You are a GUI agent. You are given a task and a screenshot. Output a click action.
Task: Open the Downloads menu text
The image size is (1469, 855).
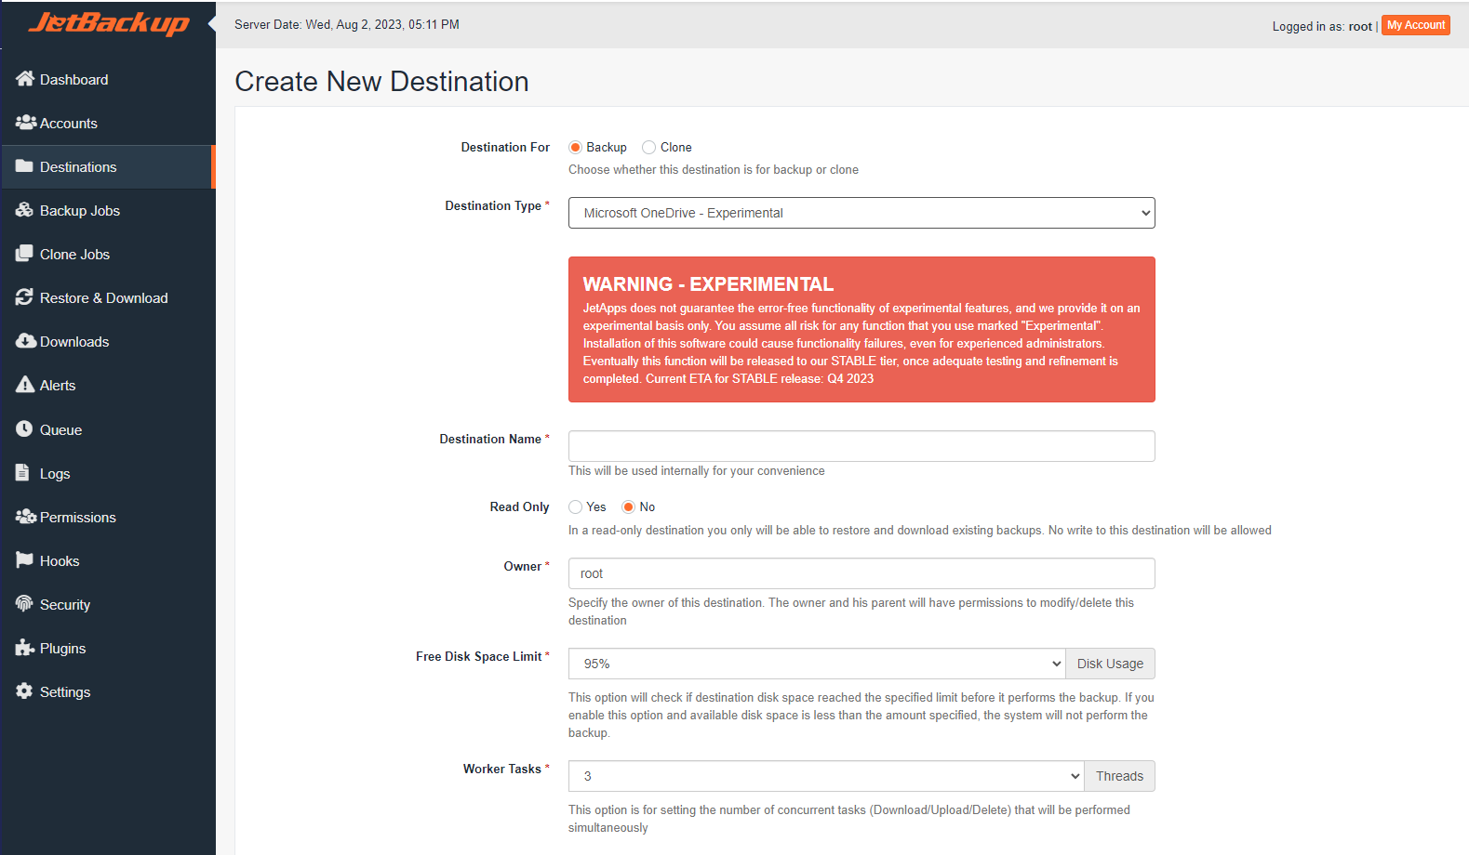(x=74, y=341)
